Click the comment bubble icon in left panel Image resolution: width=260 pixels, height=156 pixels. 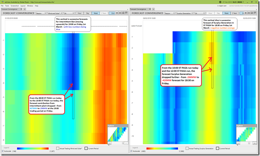tap(126, 13)
